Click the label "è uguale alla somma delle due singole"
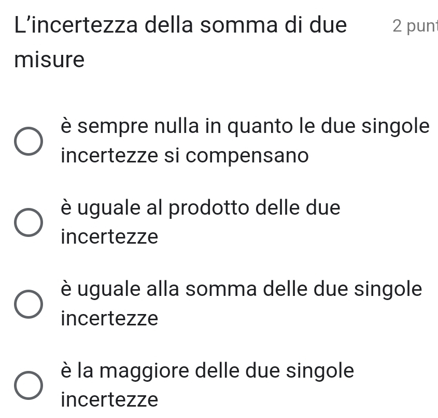Image resolution: width=438 pixels, height=418 pixels. point(241,289)
